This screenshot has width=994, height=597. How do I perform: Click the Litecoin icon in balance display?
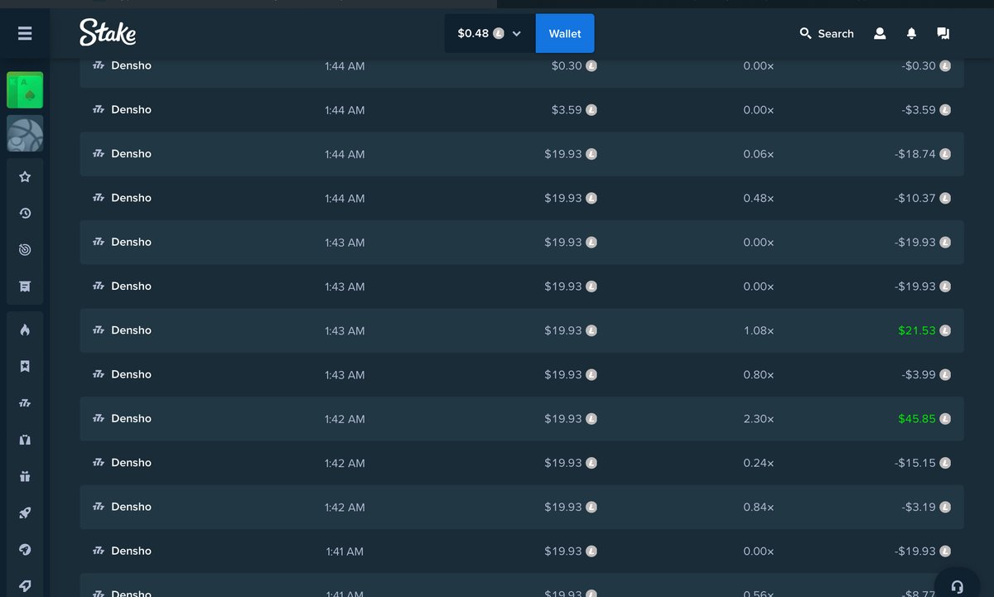tap(499, 33)
